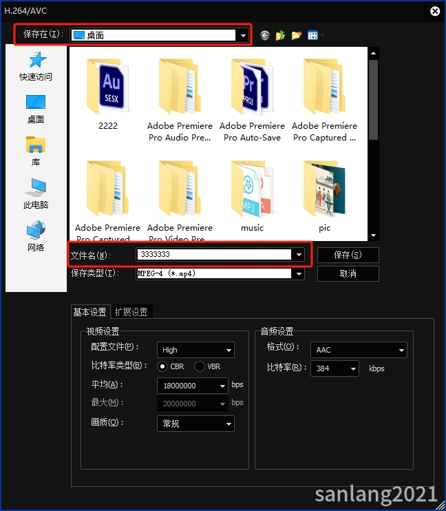The image size is (446, 511).
Task: Click the Save (S) button
Action: [x=348, y=255]
